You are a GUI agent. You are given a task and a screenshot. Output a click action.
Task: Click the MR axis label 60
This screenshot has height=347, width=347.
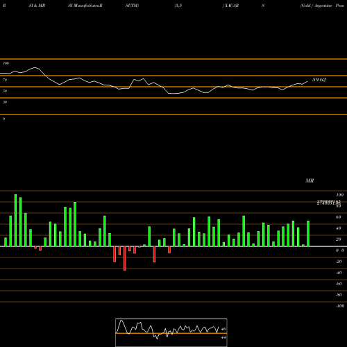click(338, 217)
